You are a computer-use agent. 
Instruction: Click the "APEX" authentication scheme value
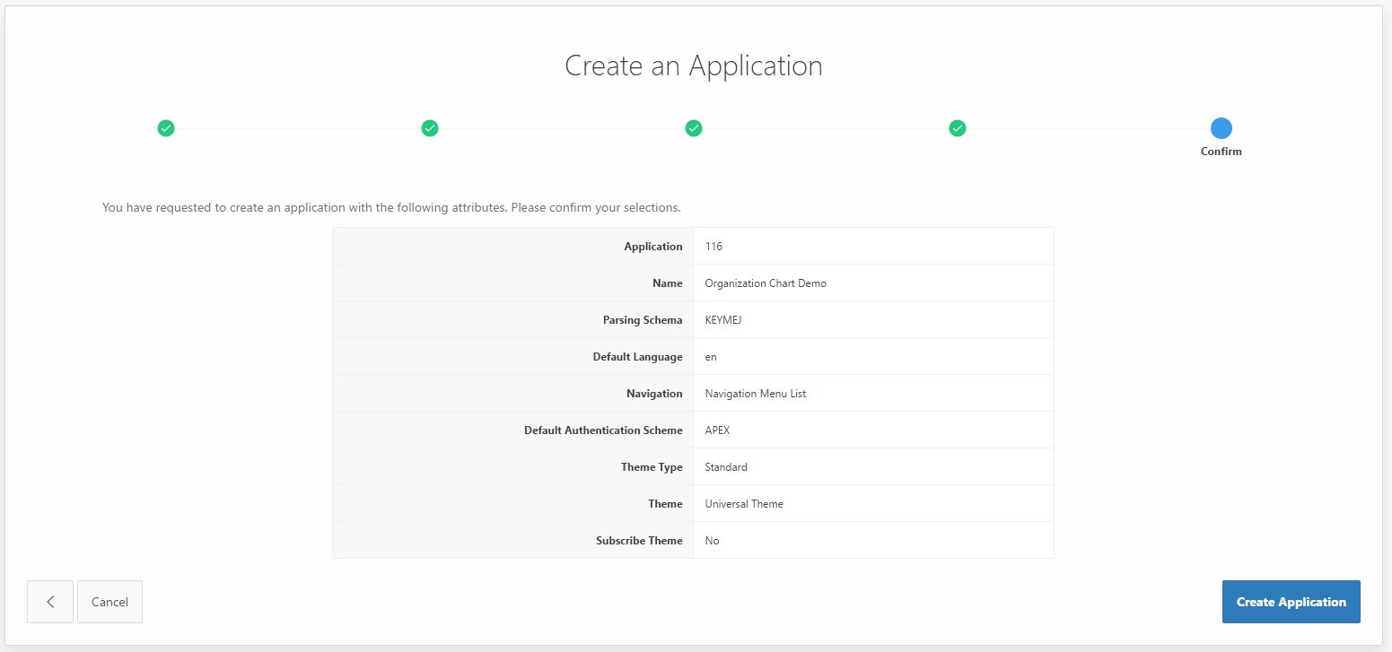click(x=717, y=430)
